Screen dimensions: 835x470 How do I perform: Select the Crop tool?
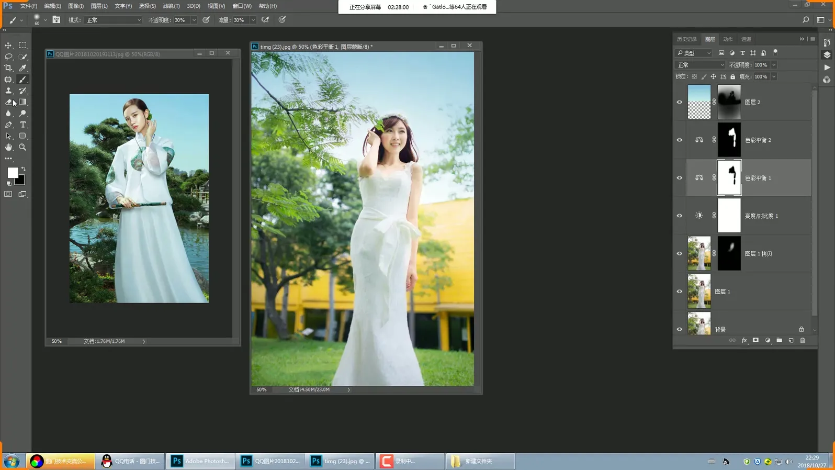8,68
